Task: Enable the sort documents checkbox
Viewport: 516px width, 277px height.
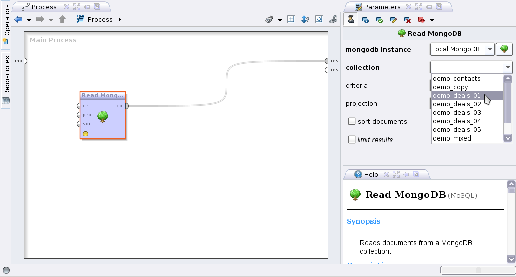Action: pos(352,121)
